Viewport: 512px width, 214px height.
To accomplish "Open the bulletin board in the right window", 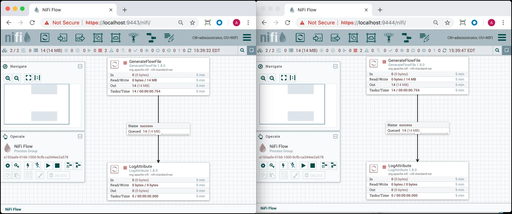I will coord(507,51).
